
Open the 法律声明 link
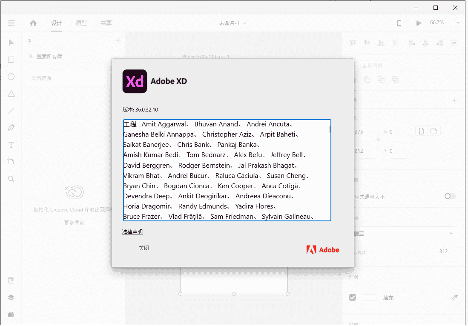coord(132,232)
